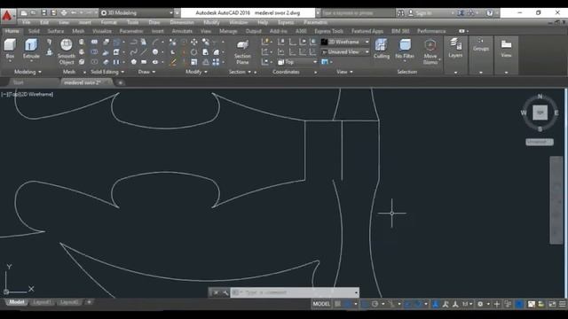Image resolution: width=568 pixels, height=319 pixels.
Task: Click the Unnamed UCS button below ViewCube
Action: coord(540,142)
